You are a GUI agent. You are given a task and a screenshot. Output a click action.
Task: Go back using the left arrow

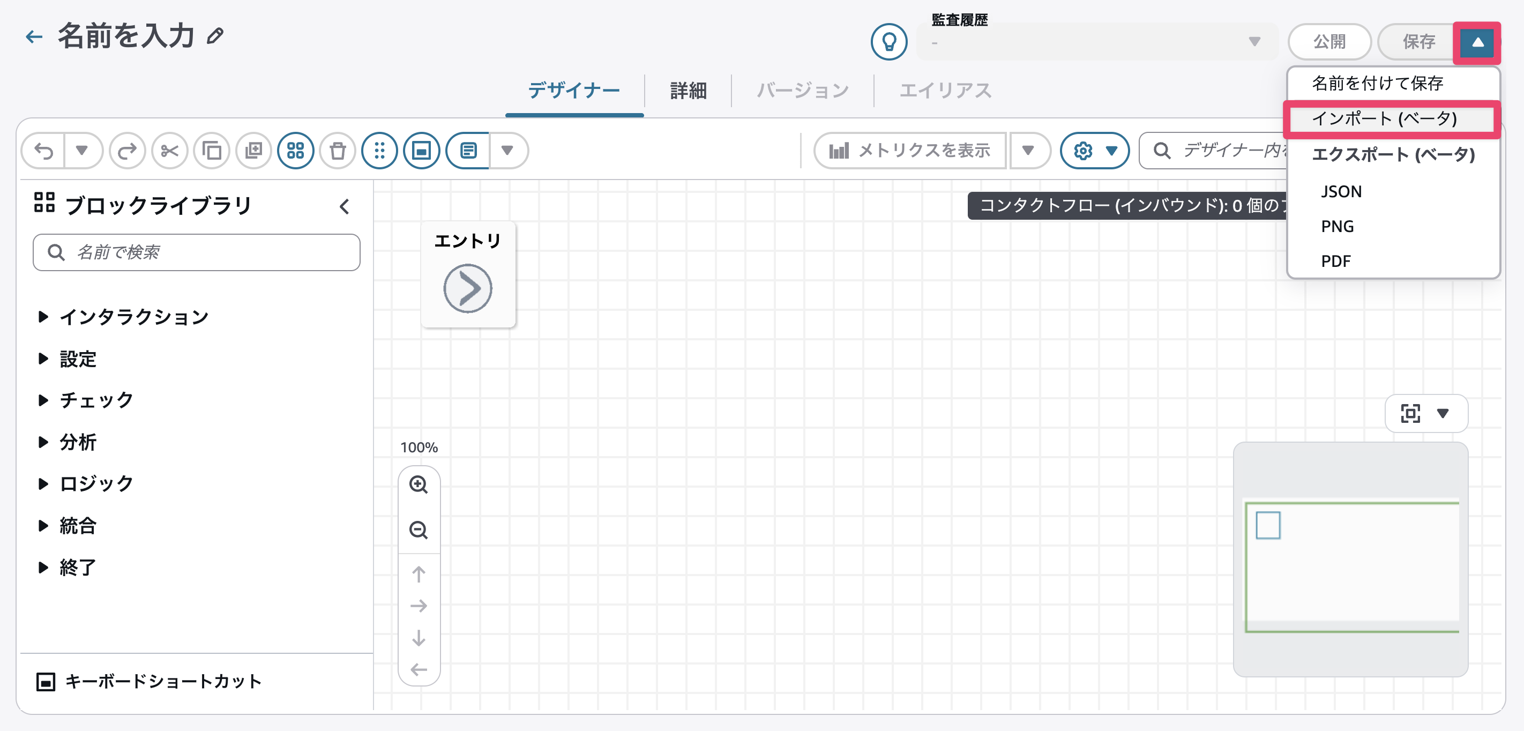[x=34, y=36]
